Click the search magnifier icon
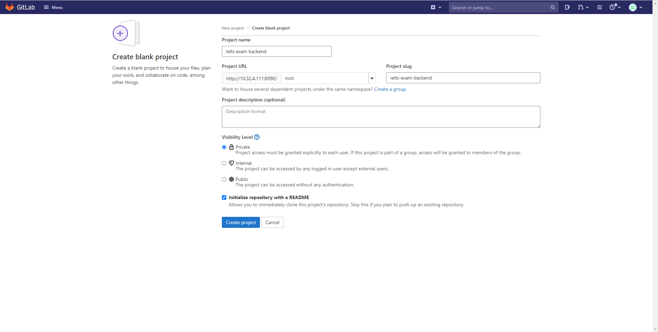Screen dimensions: 658x332 tap(552, 7)
